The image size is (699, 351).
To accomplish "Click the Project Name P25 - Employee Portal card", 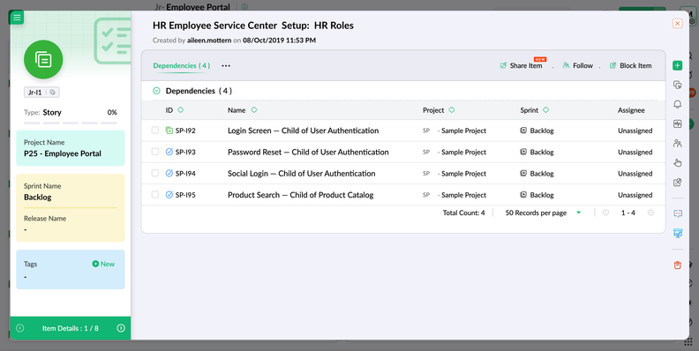I will coord(71,148).
